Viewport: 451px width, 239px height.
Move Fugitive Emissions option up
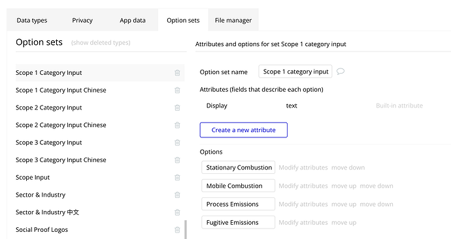pyautogui.click(x=344, y=223)
